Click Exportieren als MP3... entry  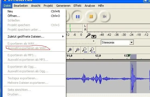coord(34,55)
